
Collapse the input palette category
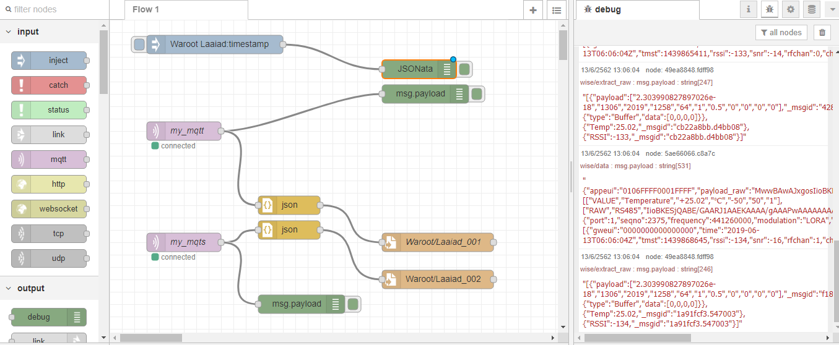pos(8,32)
